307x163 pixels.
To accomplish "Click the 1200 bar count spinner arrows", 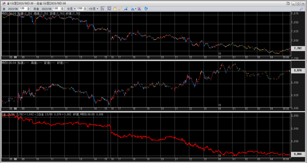I will tap(85, 9).
